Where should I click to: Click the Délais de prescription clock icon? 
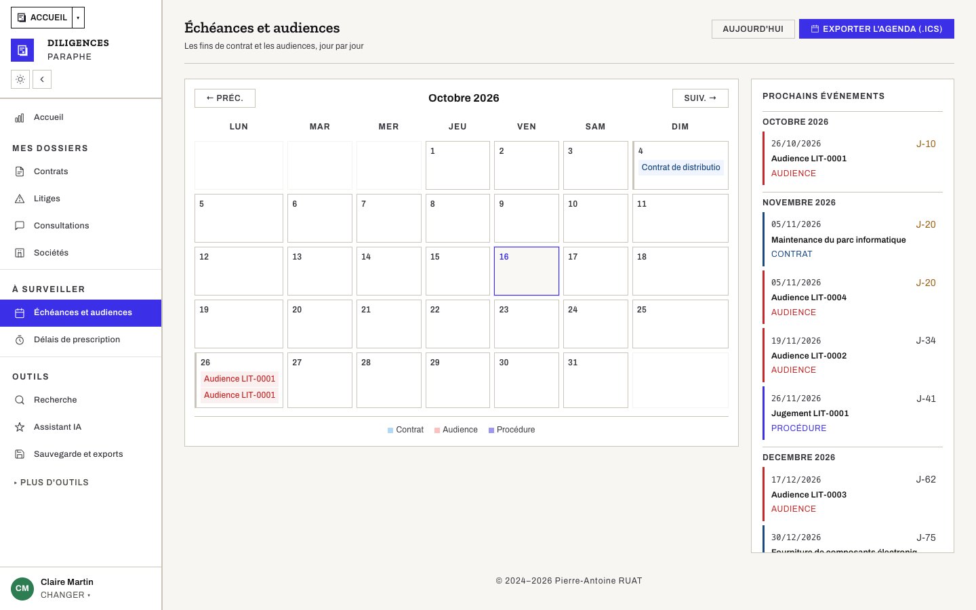[x=20, y=340]
